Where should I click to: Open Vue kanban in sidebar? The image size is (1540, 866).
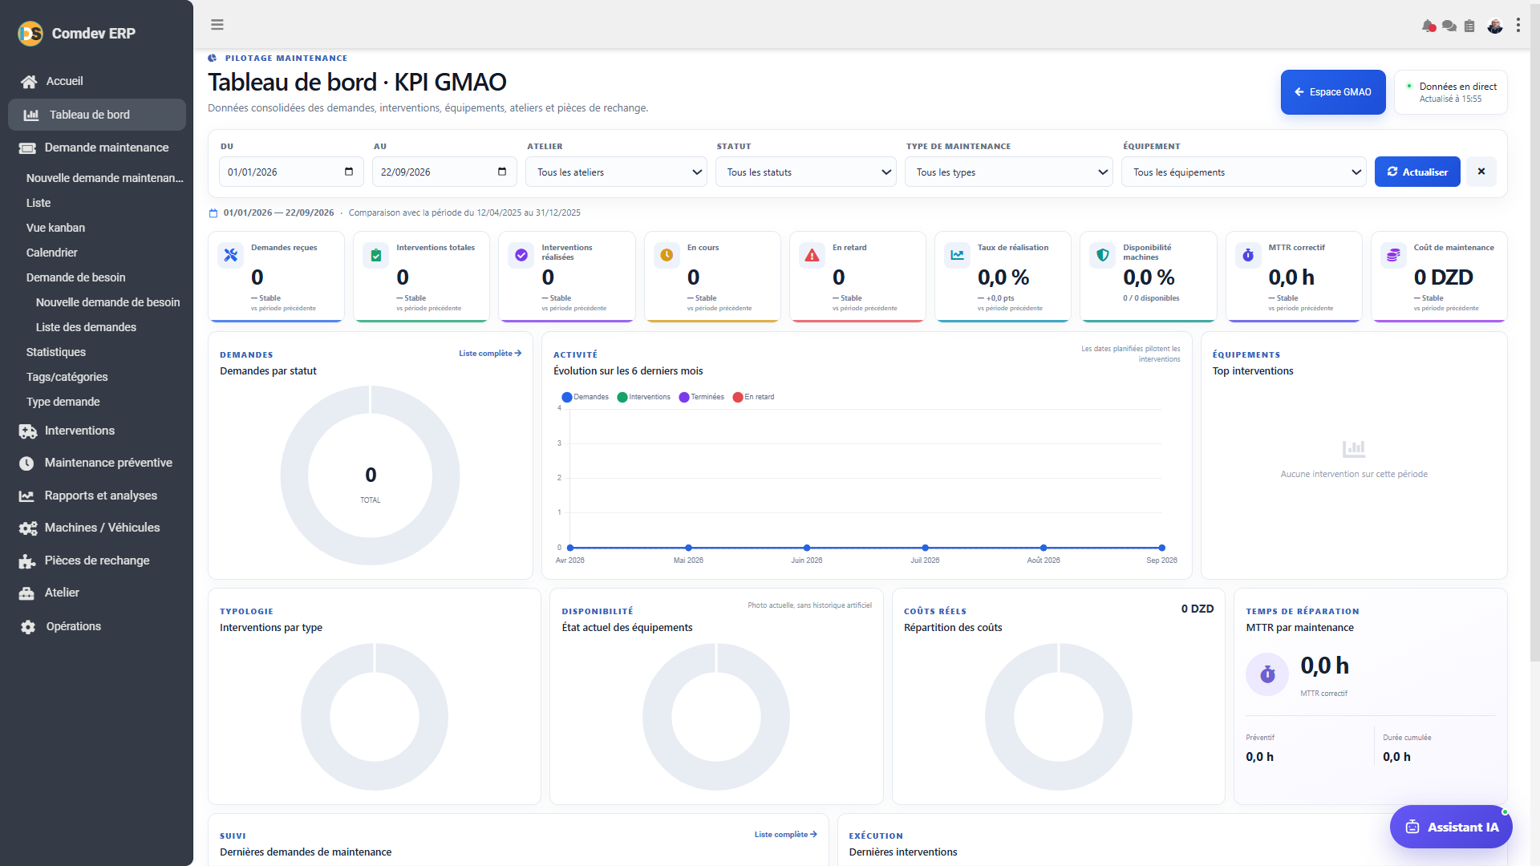point(55,228)
